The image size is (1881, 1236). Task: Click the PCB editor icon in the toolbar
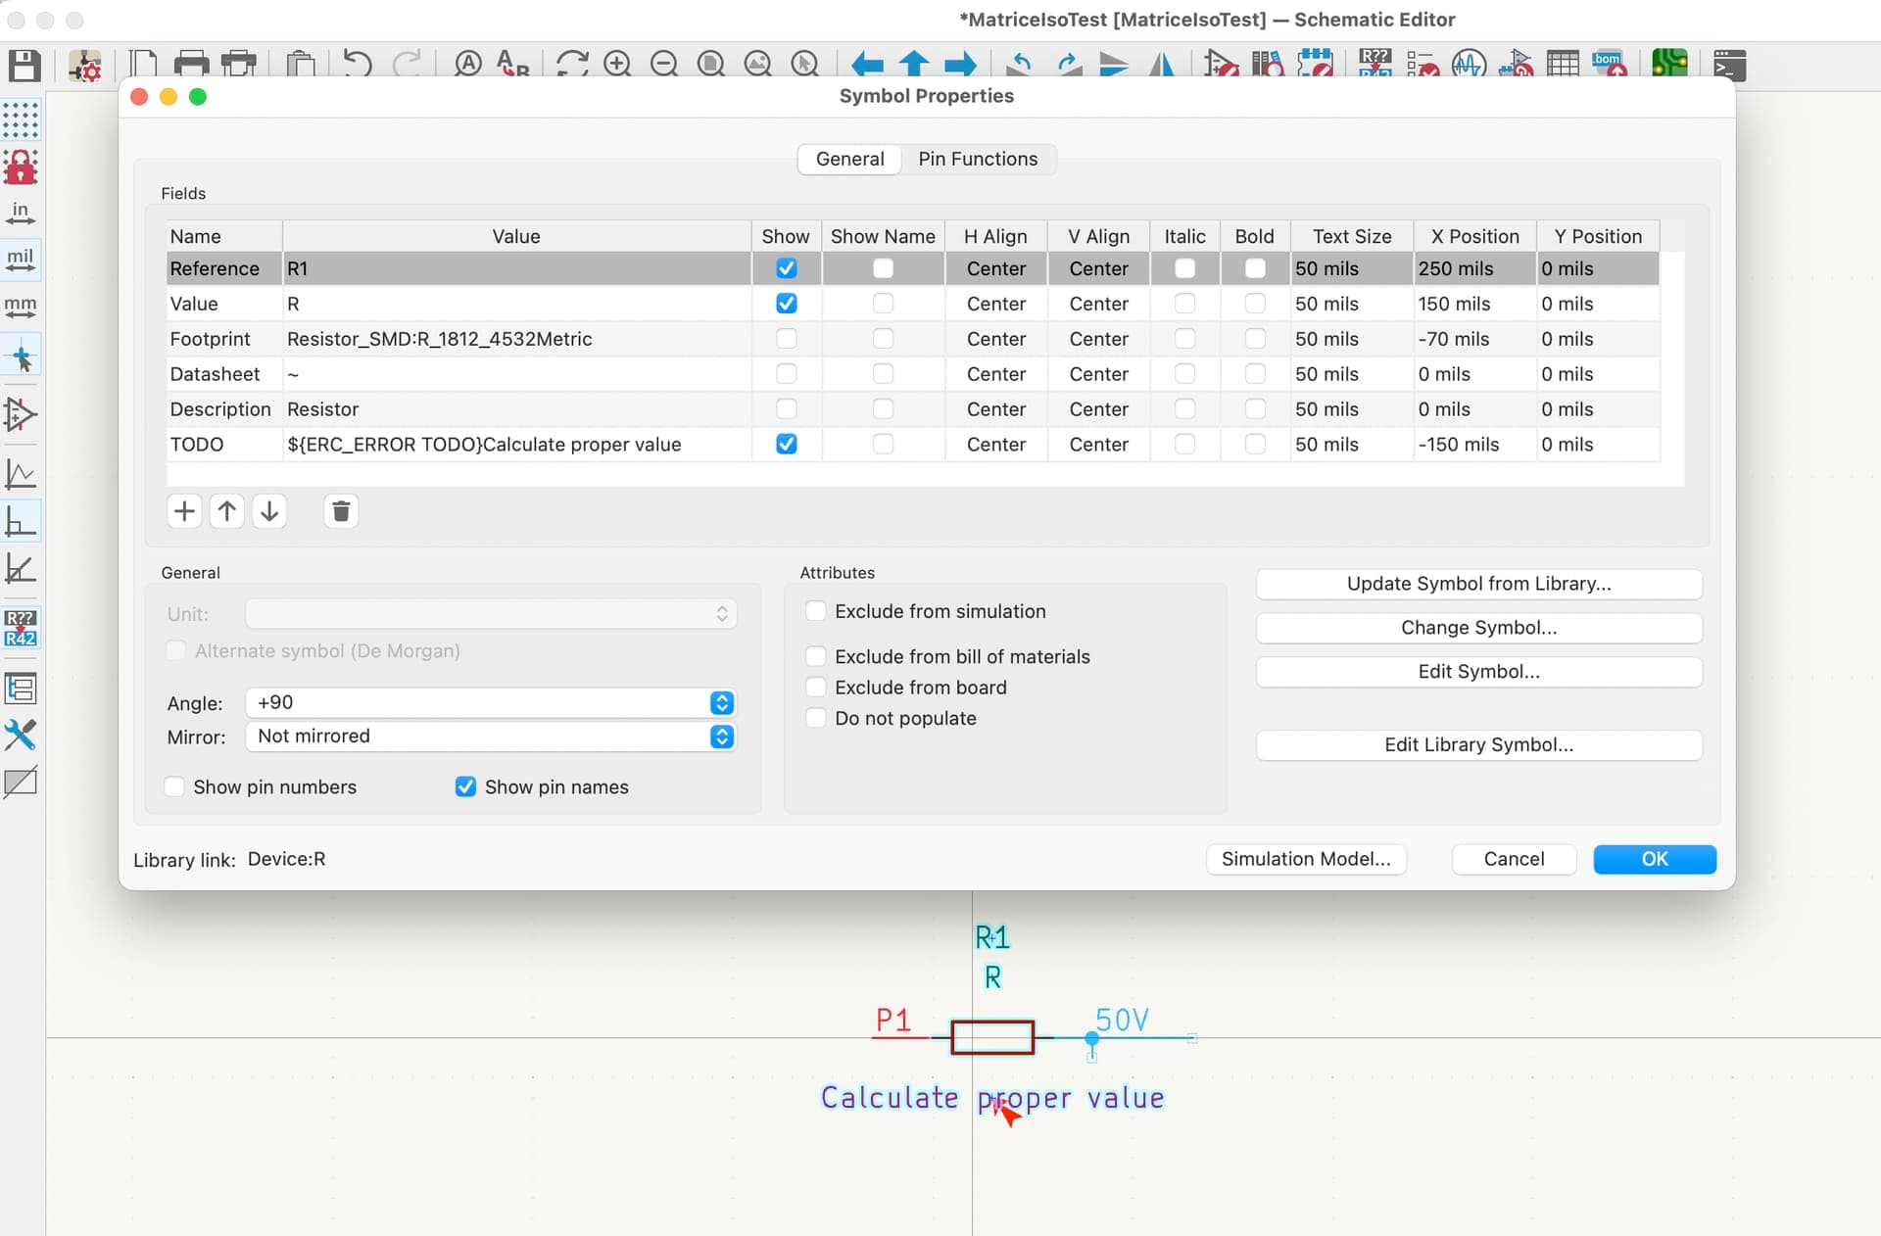click(1669, 65)
